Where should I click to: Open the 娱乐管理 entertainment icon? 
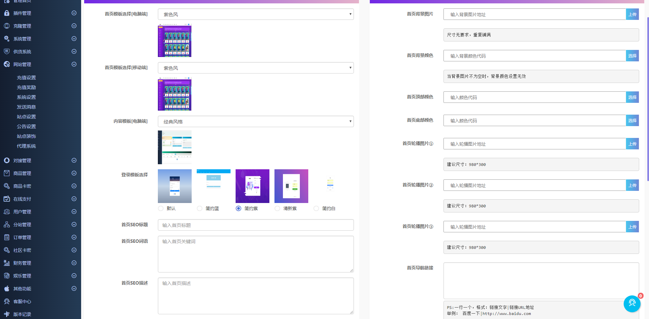[x=6, y=275]
